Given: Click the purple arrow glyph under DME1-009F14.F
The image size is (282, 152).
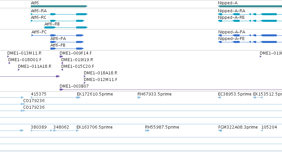Looking at the screenshot, I should [61, 57].
